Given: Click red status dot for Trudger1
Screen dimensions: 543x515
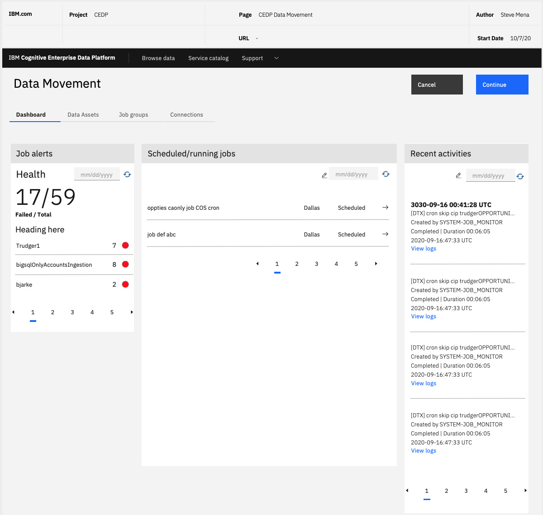Looking at the screenshot, I should pyautogui.click(x=125, y=246).
